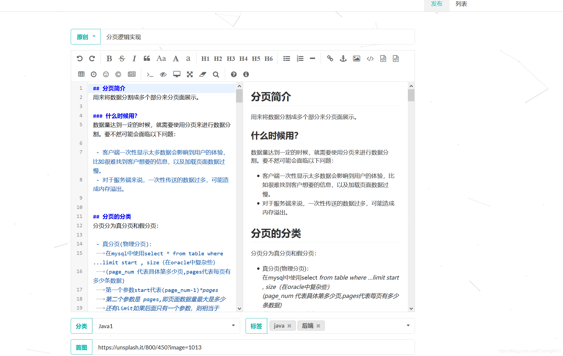Jump to line terminal icon
The width and height of the screenshot is (563, 356).
[150, 74]
